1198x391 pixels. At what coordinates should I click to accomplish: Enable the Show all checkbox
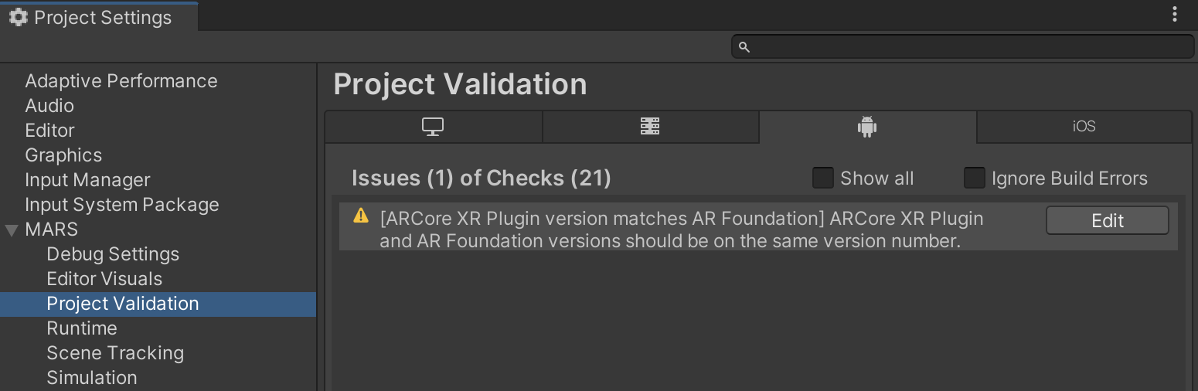[x=823, y=178]
